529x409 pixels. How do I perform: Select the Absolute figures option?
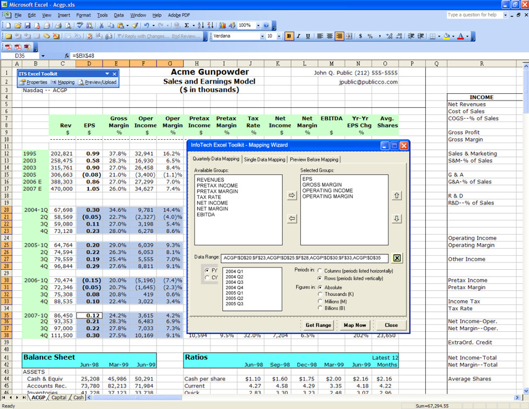[x=330, y=287]
